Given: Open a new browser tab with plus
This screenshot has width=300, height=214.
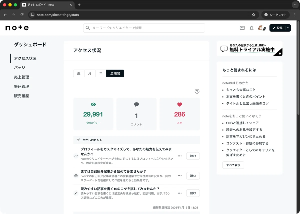Looking at the screenshot, I should (x=79, y=5).
